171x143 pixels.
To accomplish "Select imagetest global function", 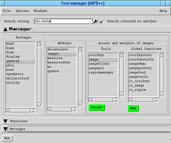I will pyautogui.click(x=143, y=73).
